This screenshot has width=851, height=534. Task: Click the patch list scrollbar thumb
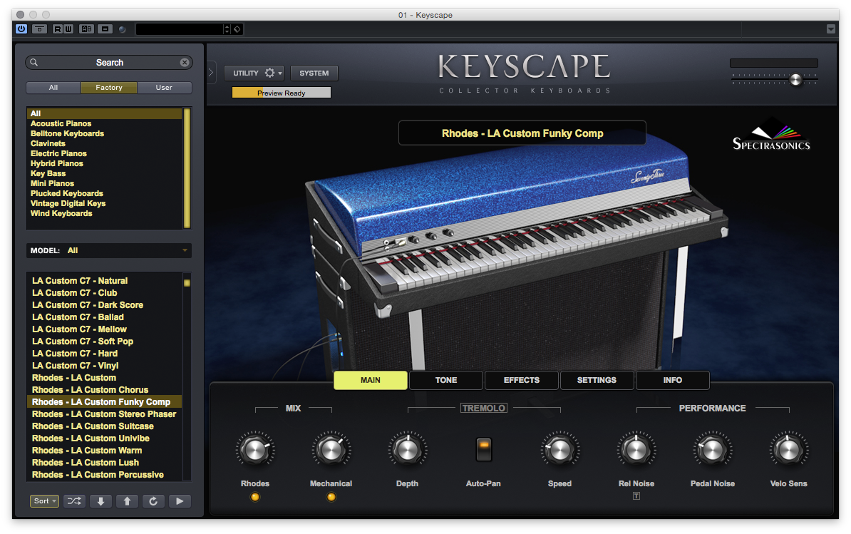187,283
